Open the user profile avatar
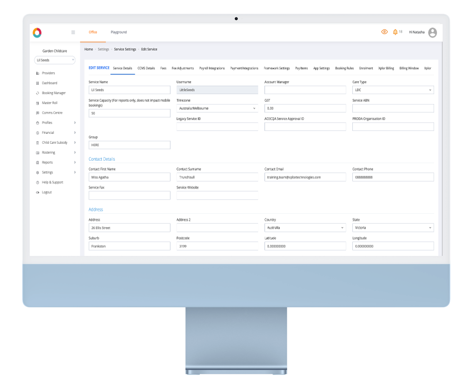470x386 pixels. click(433, 33)
